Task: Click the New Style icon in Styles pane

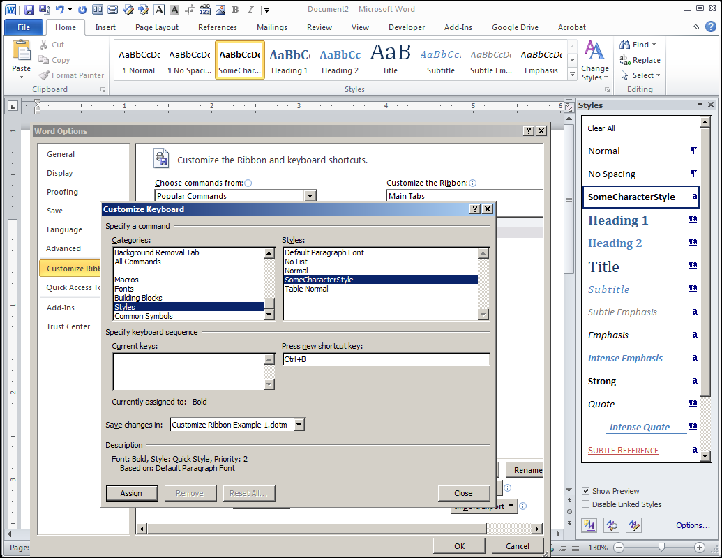Action: [589, 525]
